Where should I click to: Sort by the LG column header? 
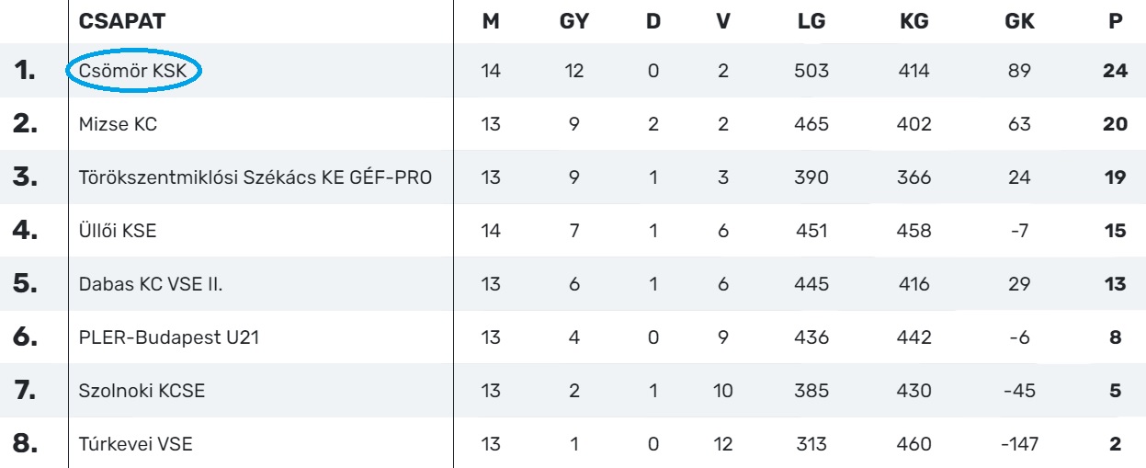tap(811, 21)
